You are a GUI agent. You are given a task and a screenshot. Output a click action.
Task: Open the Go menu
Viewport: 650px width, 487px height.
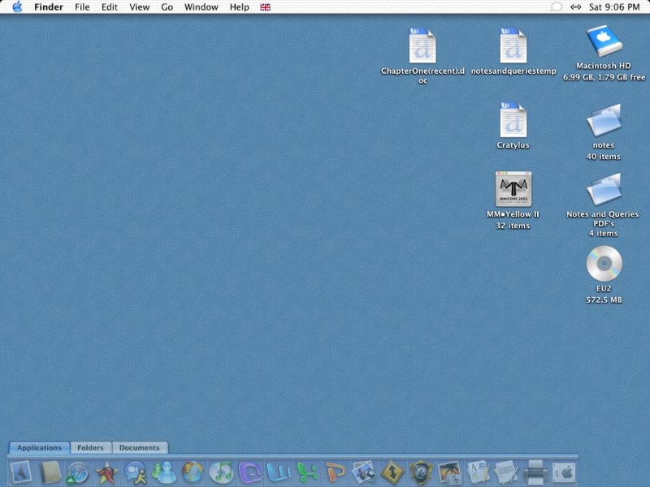click(x=167, y=7)
